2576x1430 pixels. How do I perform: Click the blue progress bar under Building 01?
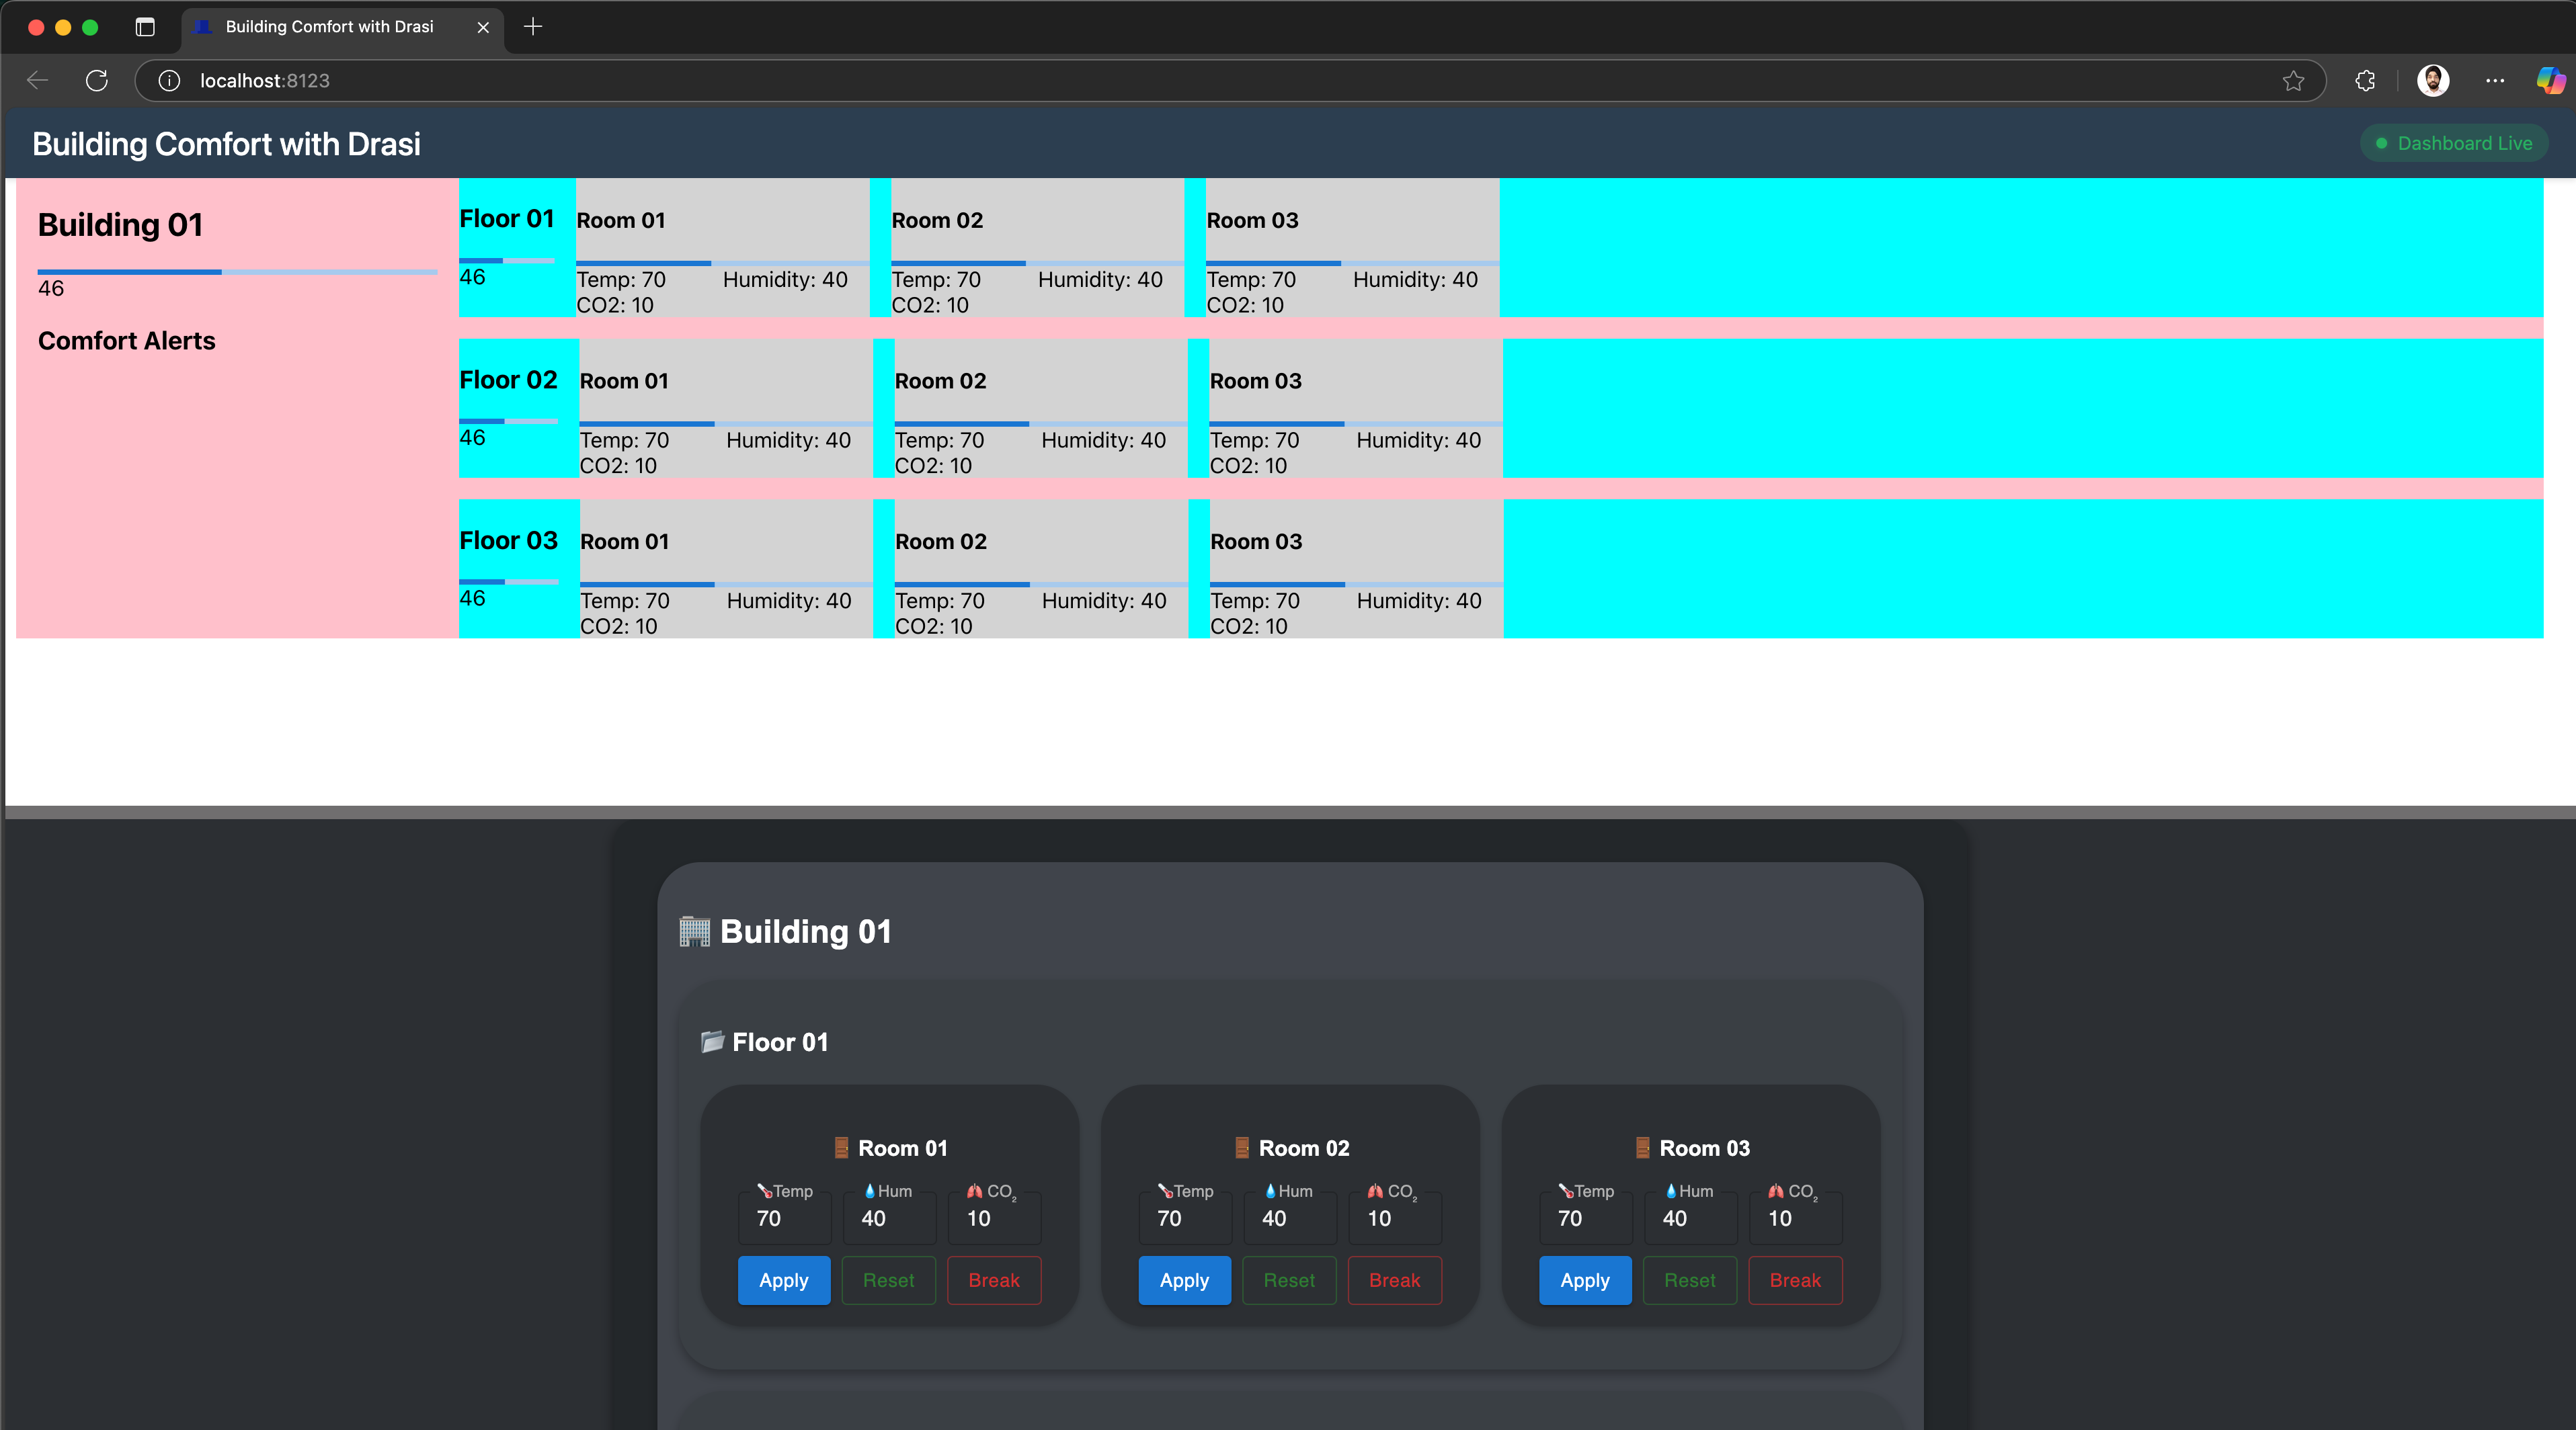click(129, 271)
